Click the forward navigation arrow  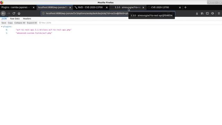8,13
